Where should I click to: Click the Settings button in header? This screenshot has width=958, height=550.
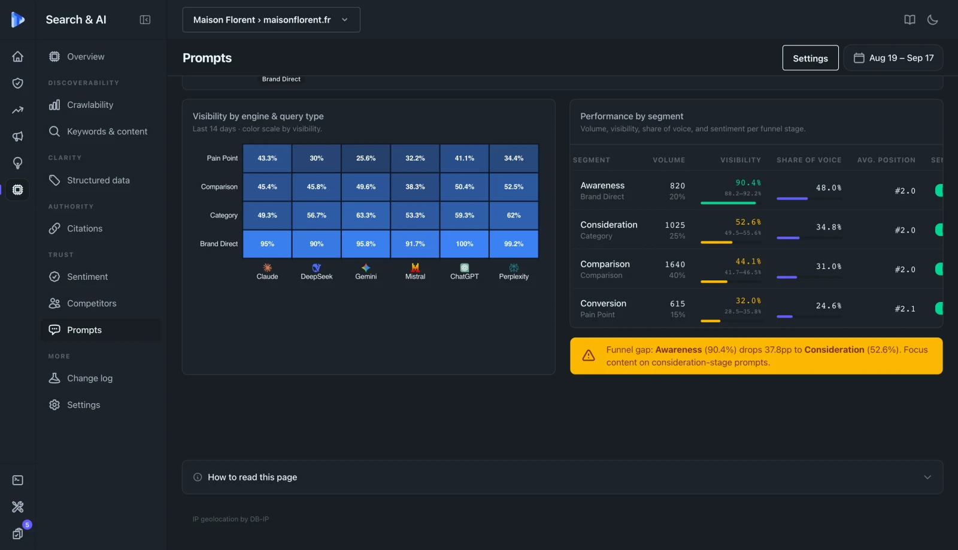(810, 58)
